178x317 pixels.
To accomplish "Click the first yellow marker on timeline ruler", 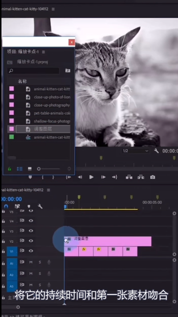I will (x=79, y=197).
